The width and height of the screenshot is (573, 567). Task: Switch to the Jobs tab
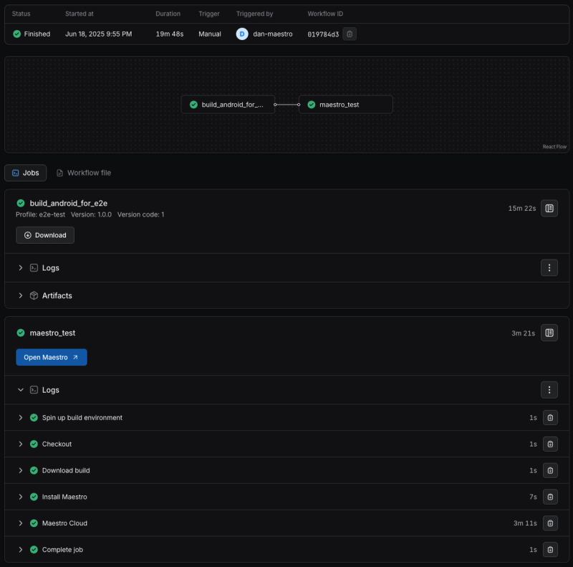[26, 173]
